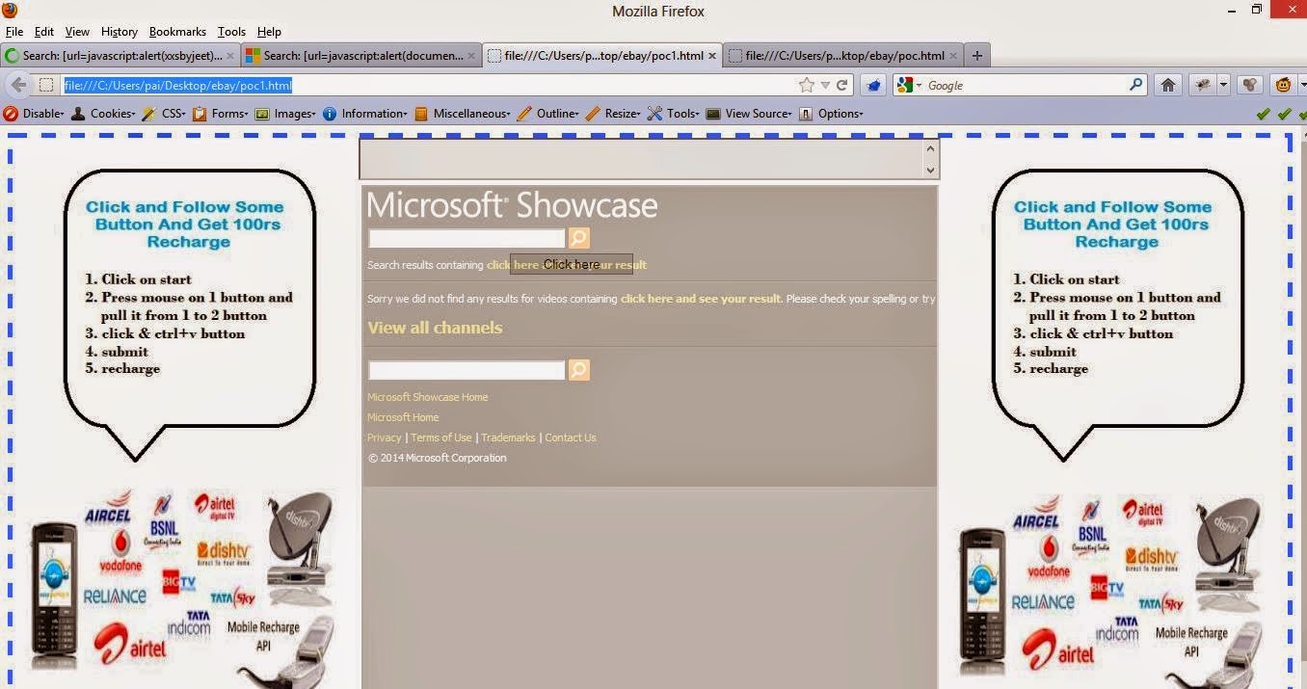The image size is (1307, 689).
Task: Open the View Source developer menu
Action: [749, 114]
